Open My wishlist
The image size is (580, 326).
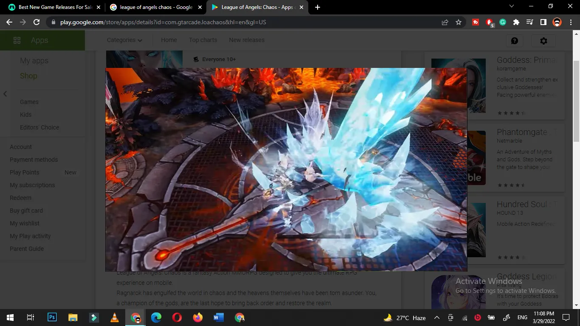click(x=25, y=223)
